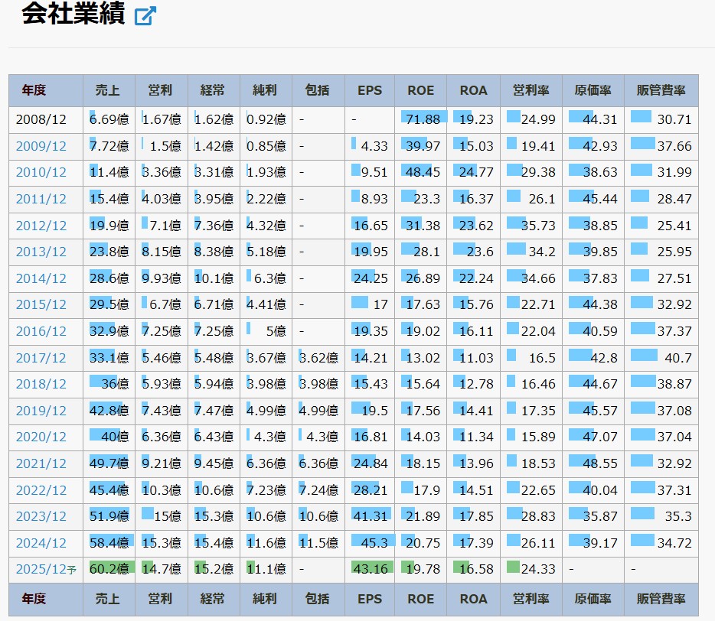Click the top 営利 column header
The width and height of the screenshot is (715, 621).
[x=160, y=90]
